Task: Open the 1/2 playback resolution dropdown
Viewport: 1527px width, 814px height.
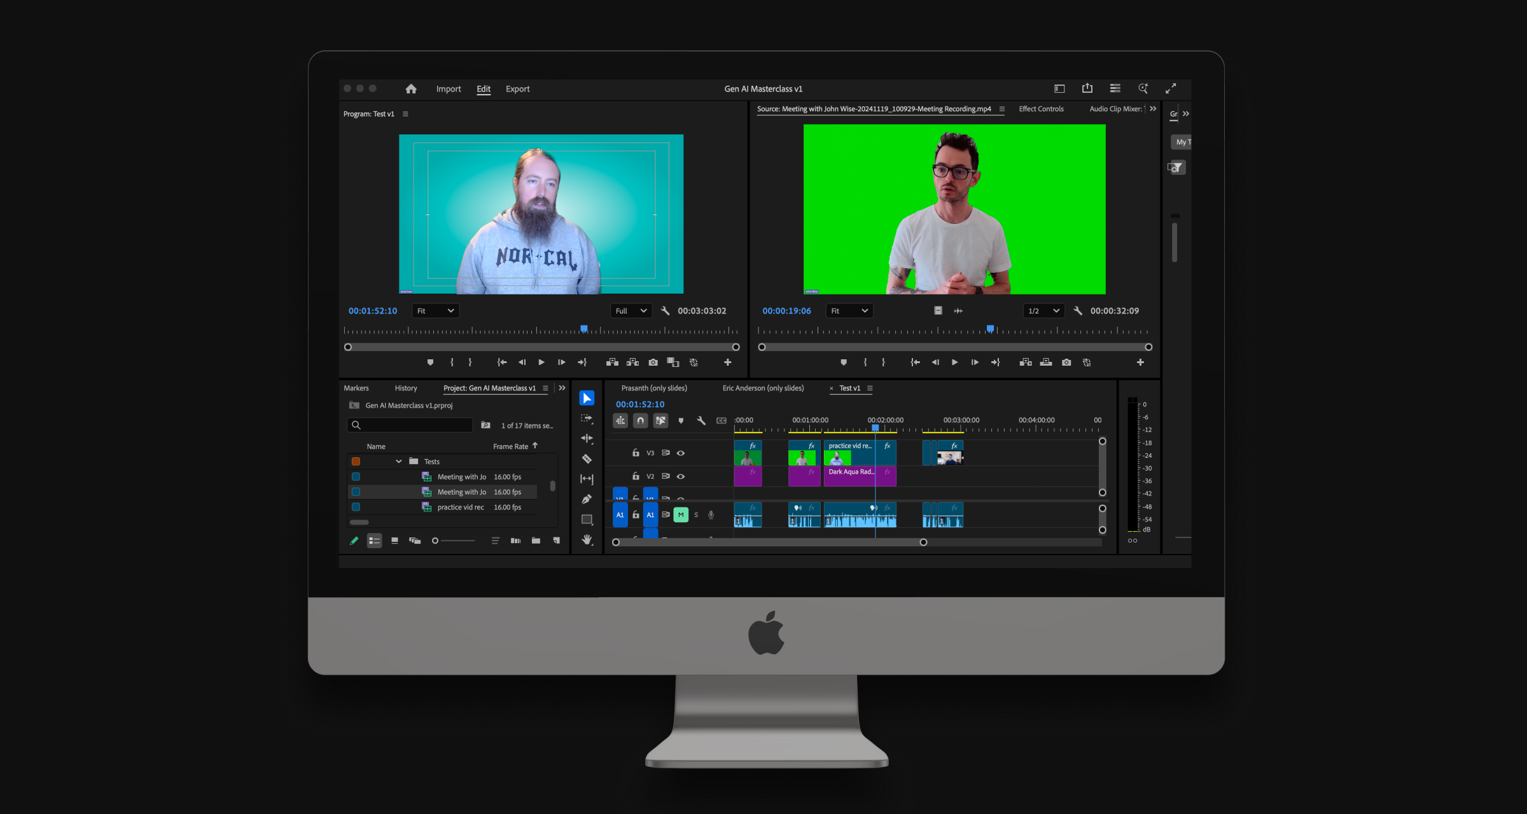Action: pyautogui.click(x=1043, y=310)
